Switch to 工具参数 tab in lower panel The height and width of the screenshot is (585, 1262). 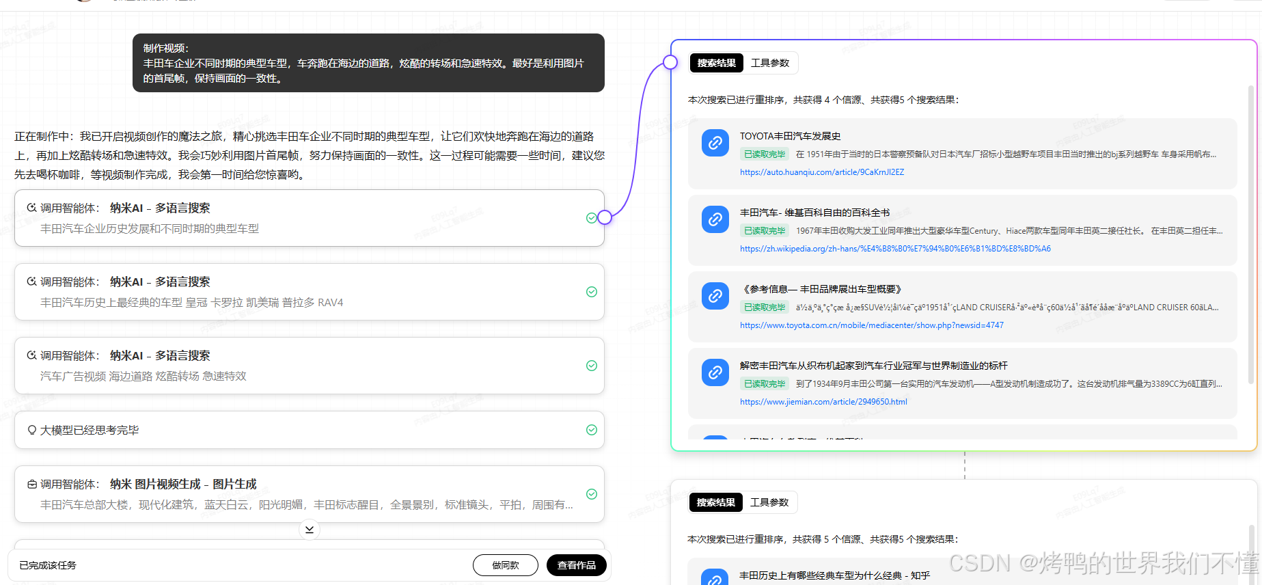[x=769, y=502]
